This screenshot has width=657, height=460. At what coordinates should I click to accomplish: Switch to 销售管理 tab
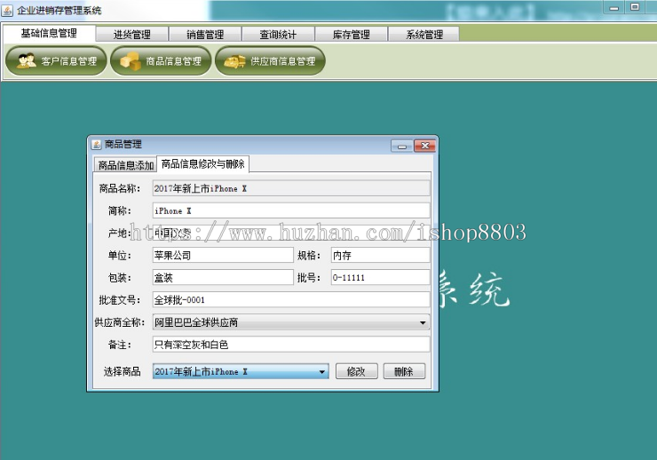point(205,35)
